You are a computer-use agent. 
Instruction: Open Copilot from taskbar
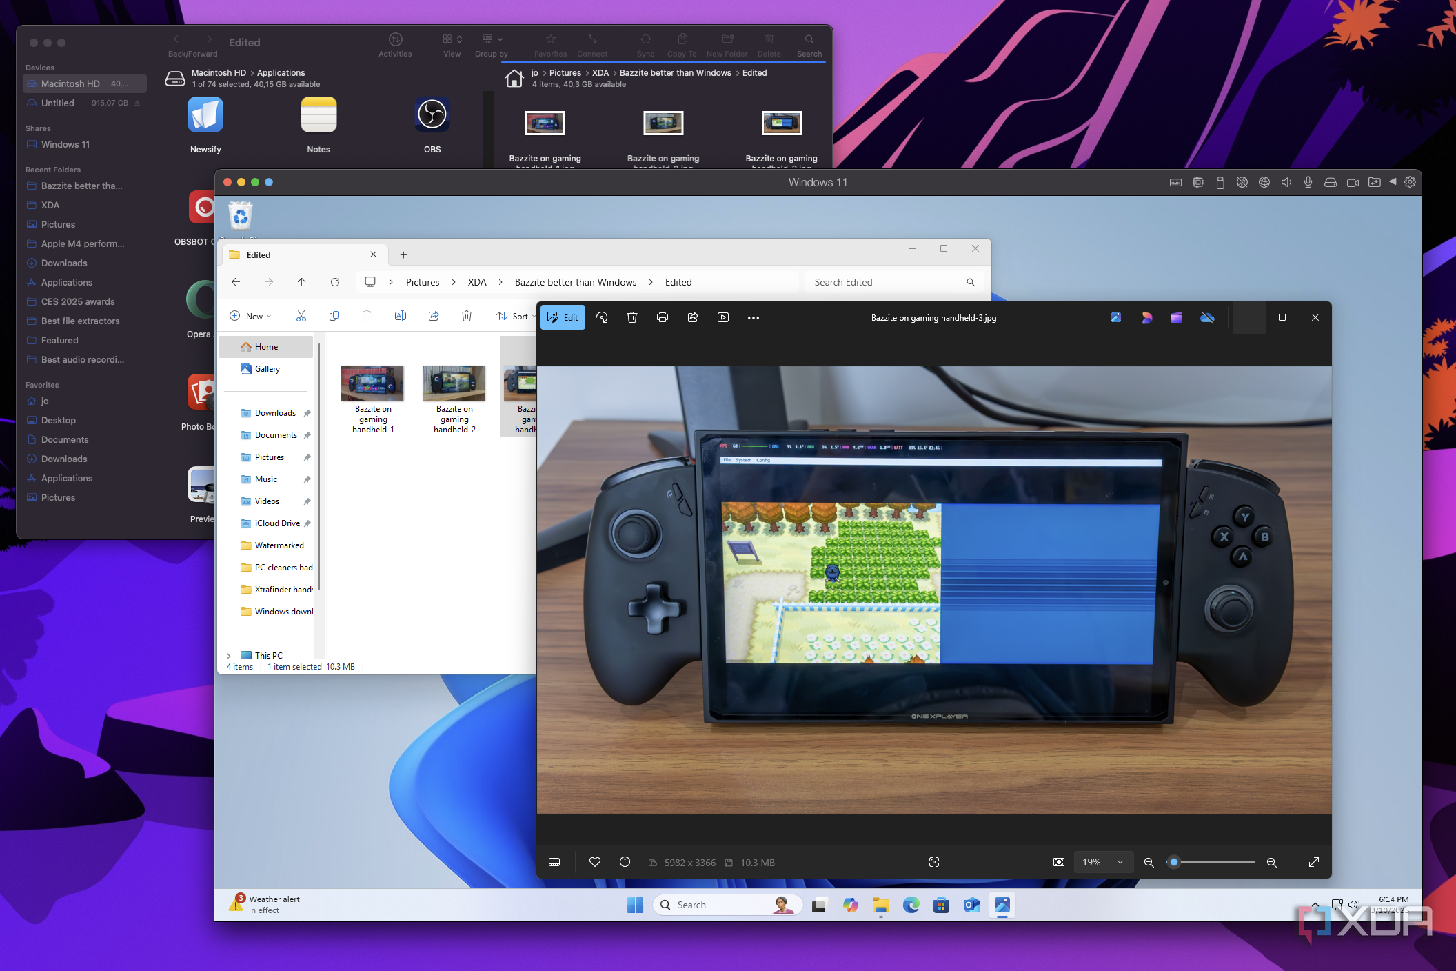tap(851, 905)
